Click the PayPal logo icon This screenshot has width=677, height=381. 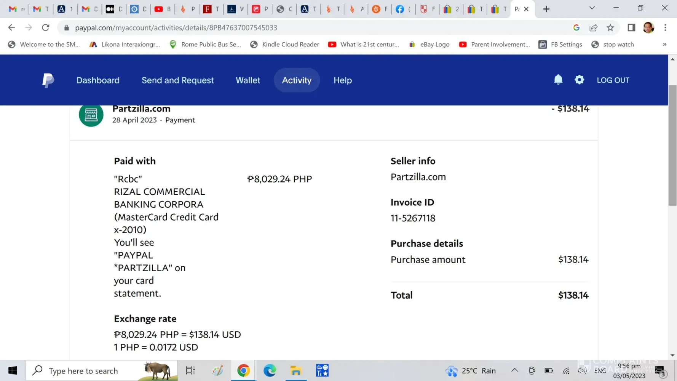click(x=48, y=80)
